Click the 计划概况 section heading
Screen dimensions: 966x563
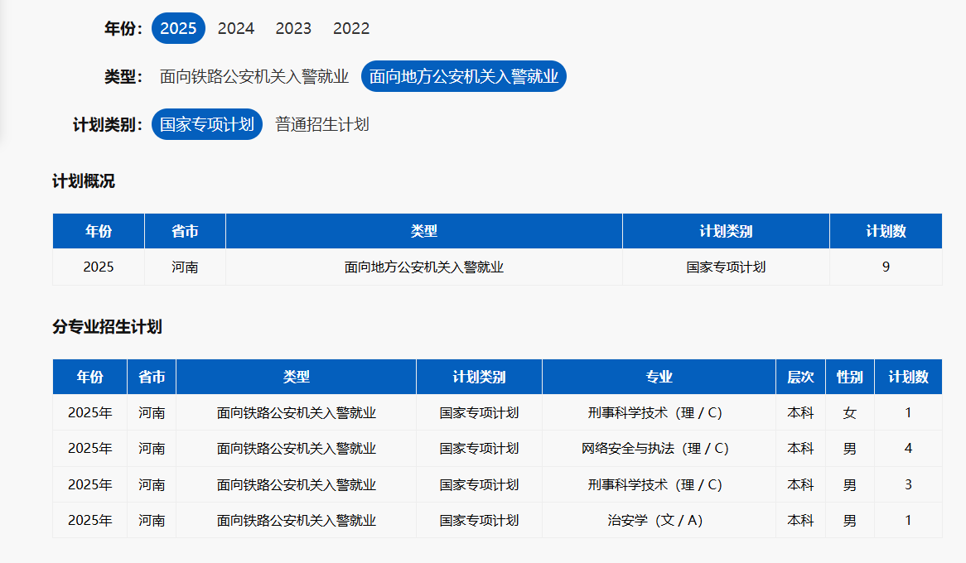click(84, 181)
